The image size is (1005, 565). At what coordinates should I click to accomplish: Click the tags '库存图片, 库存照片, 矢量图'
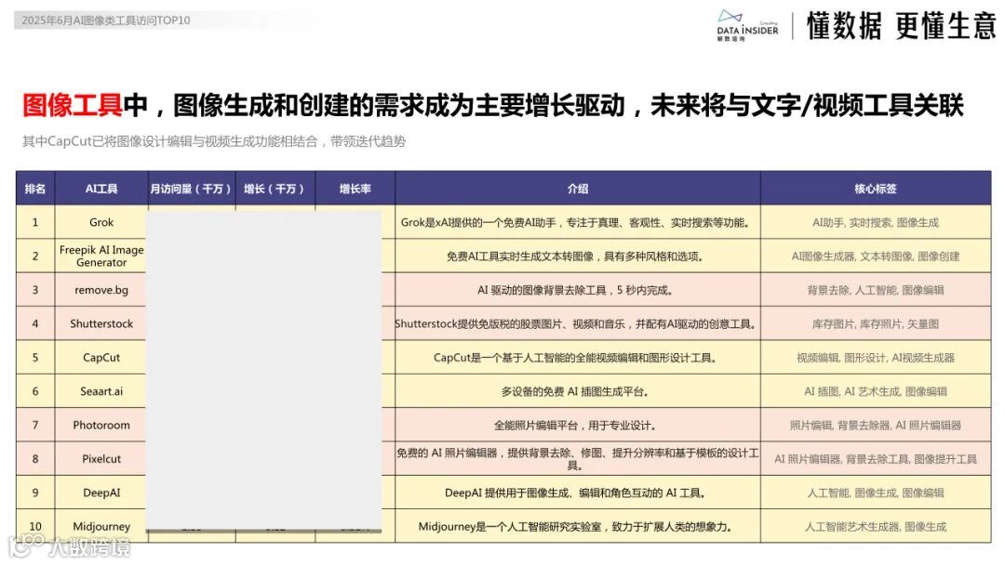pyautogui.click(x=876, y=324)
